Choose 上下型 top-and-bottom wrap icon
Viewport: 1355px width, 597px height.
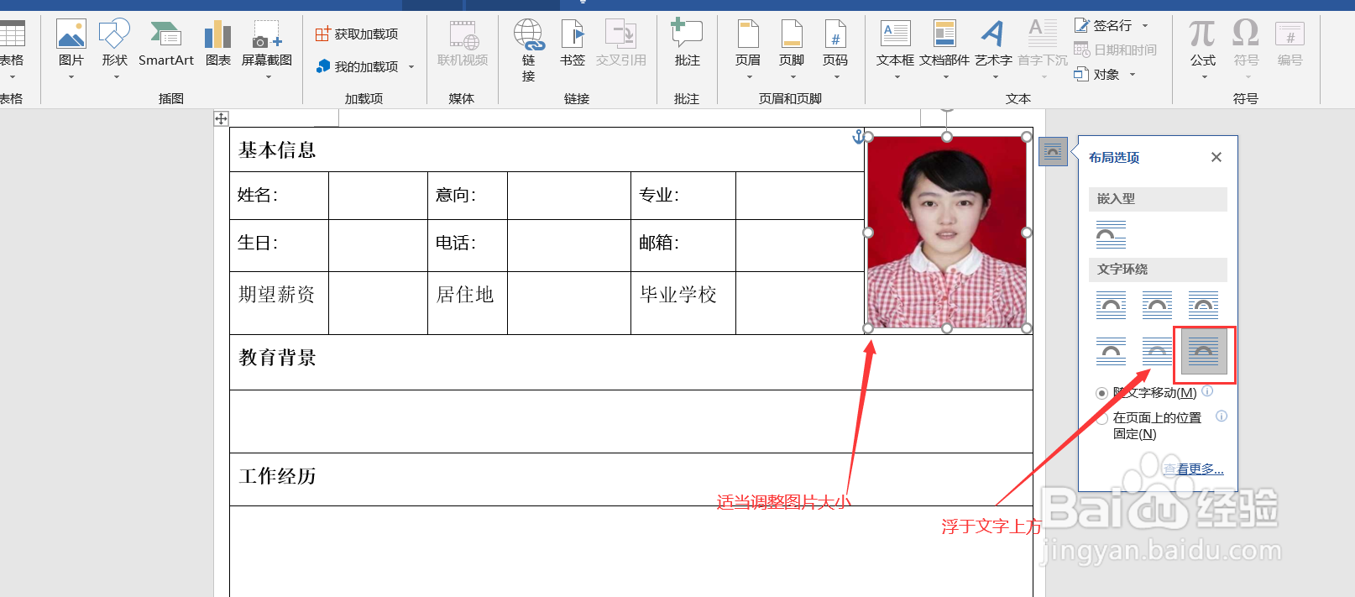1111,351
